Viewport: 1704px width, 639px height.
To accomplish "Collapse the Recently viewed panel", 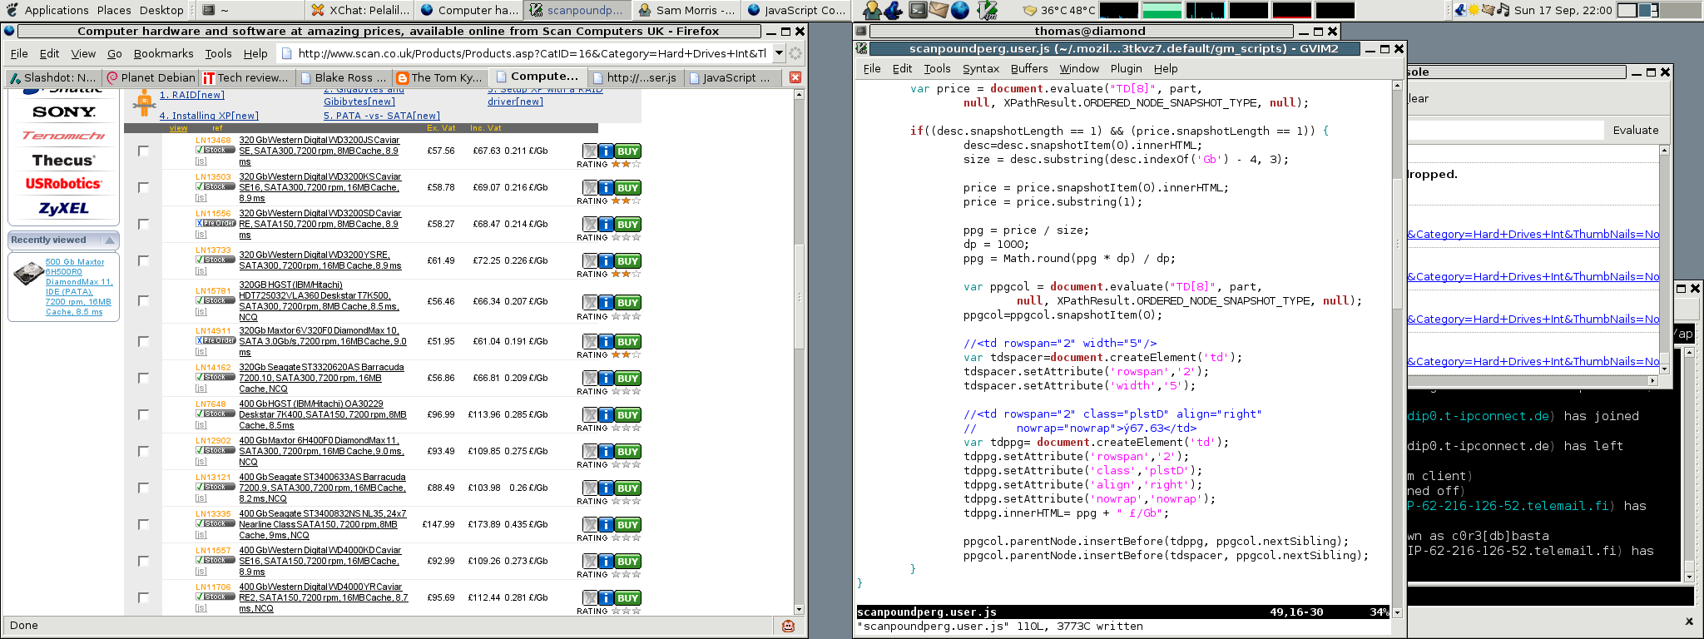I will tap(109, 240).
